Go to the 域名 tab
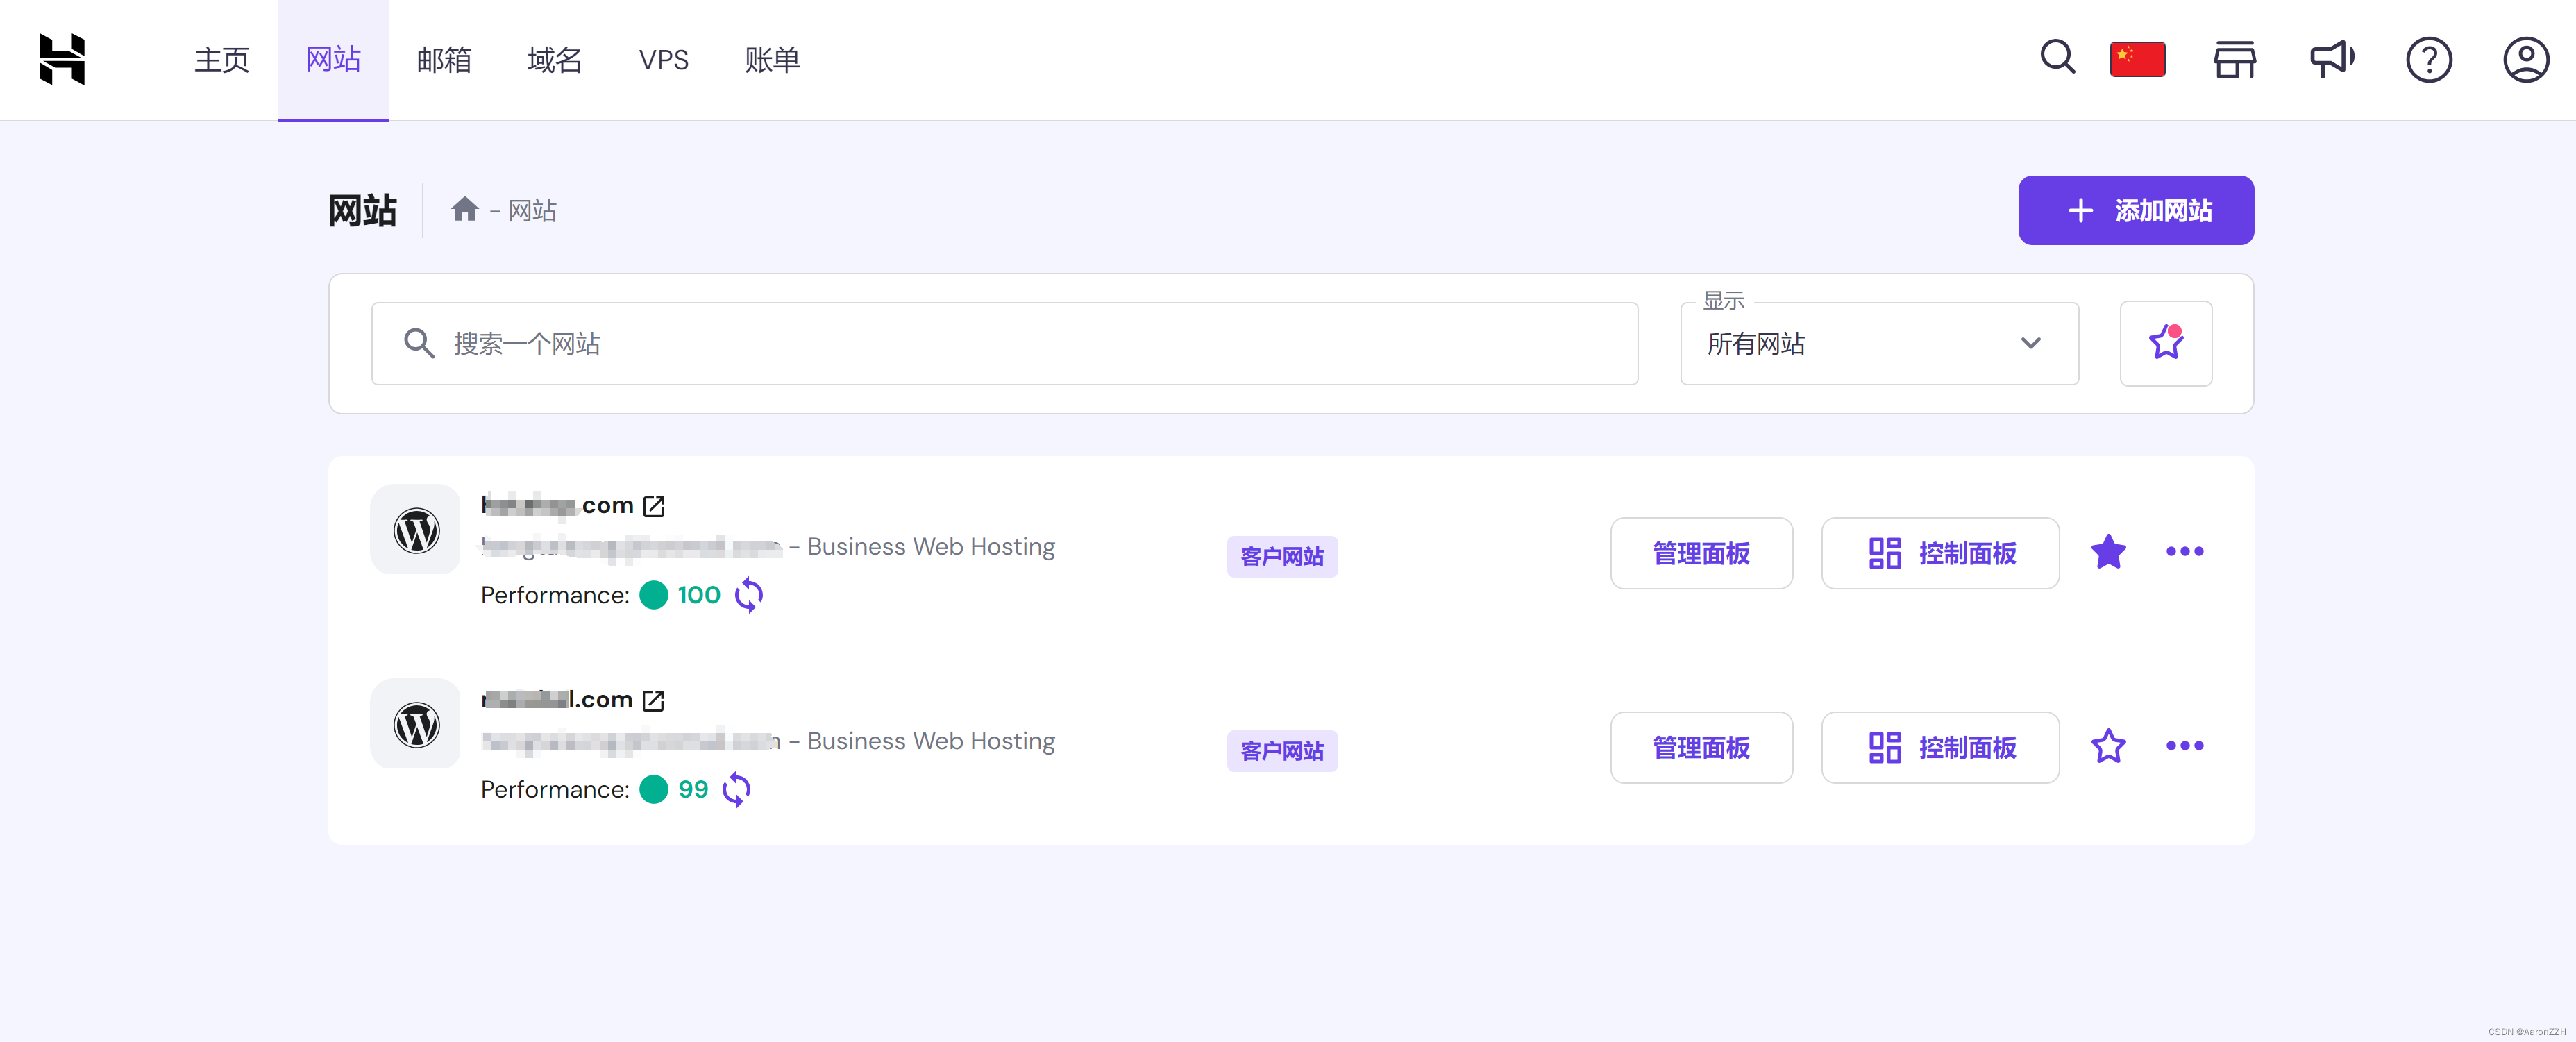The height and width of the screenshot is (1042, 2576). (554, 60)
